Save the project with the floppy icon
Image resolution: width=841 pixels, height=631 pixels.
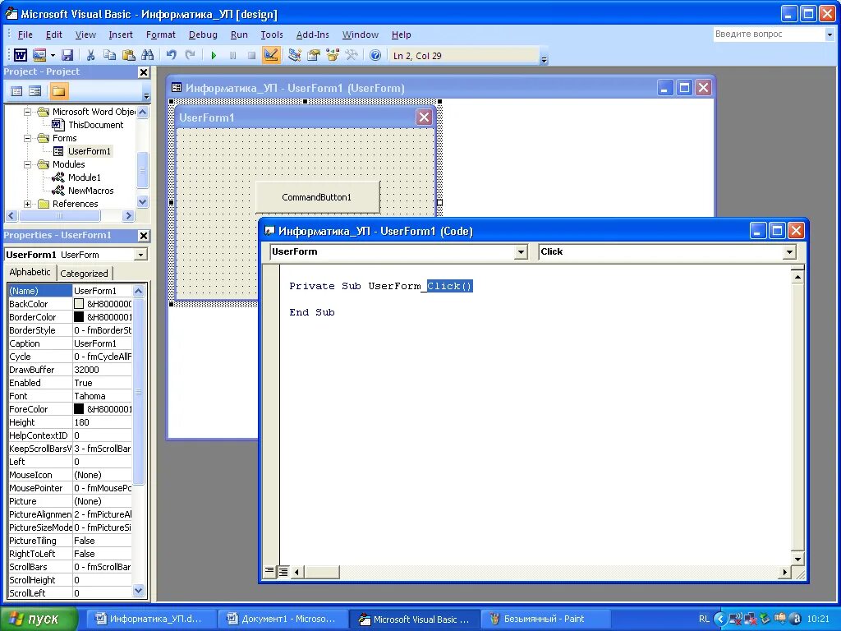coord(67,55)
